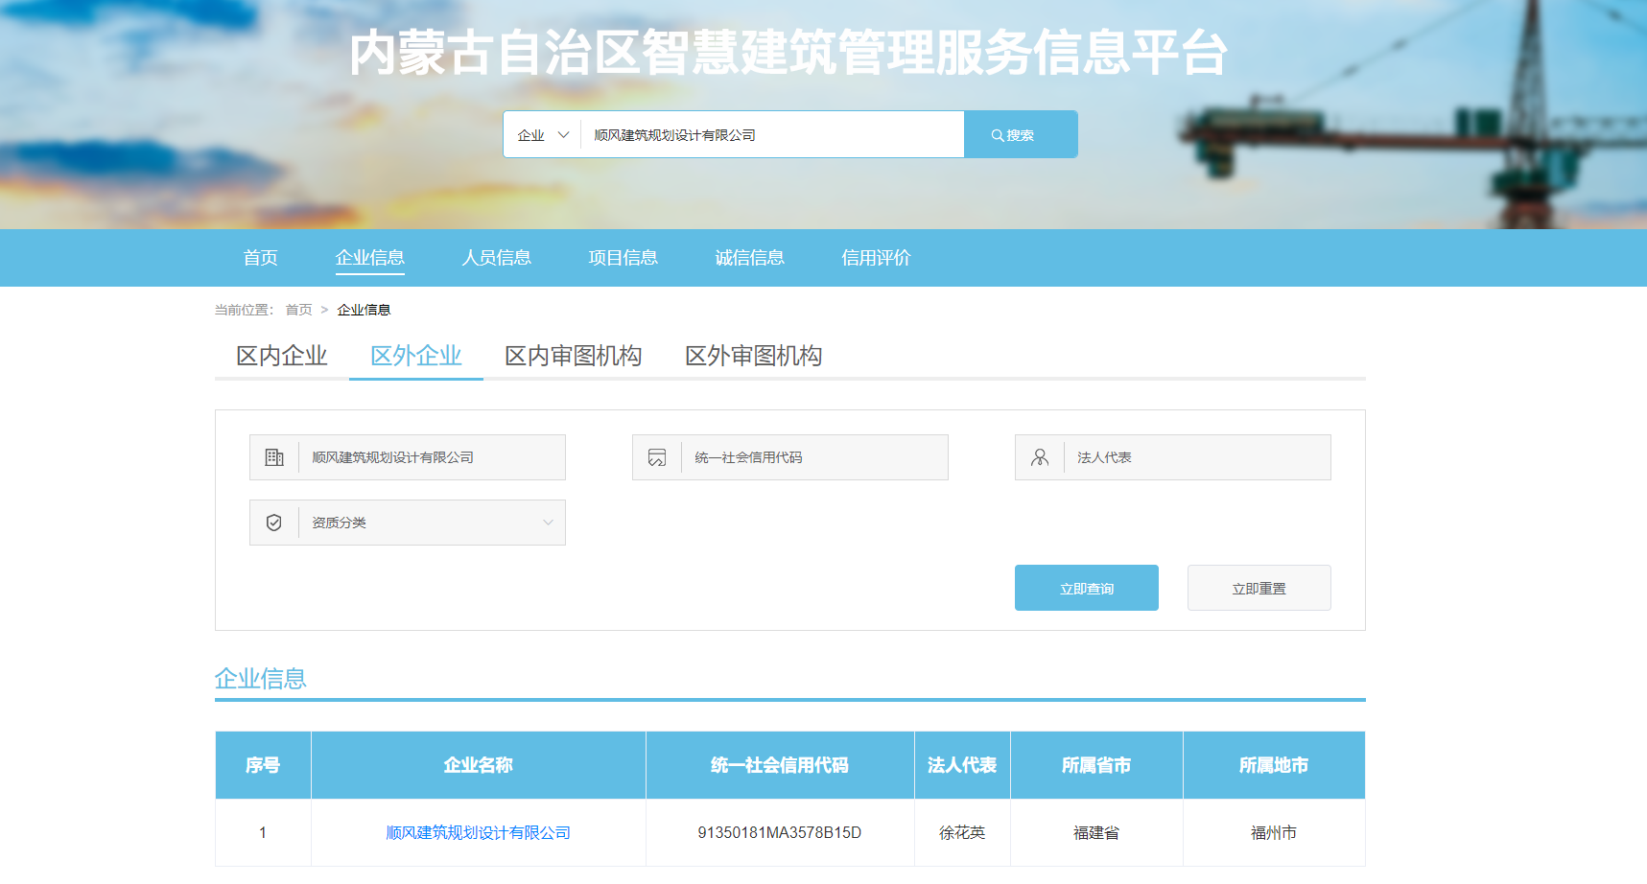The height and width of the screenshot is (884, 1647).
Task: Click the credit code icon beside 统一社会信用代码
Action: click(x=657, y=457)
